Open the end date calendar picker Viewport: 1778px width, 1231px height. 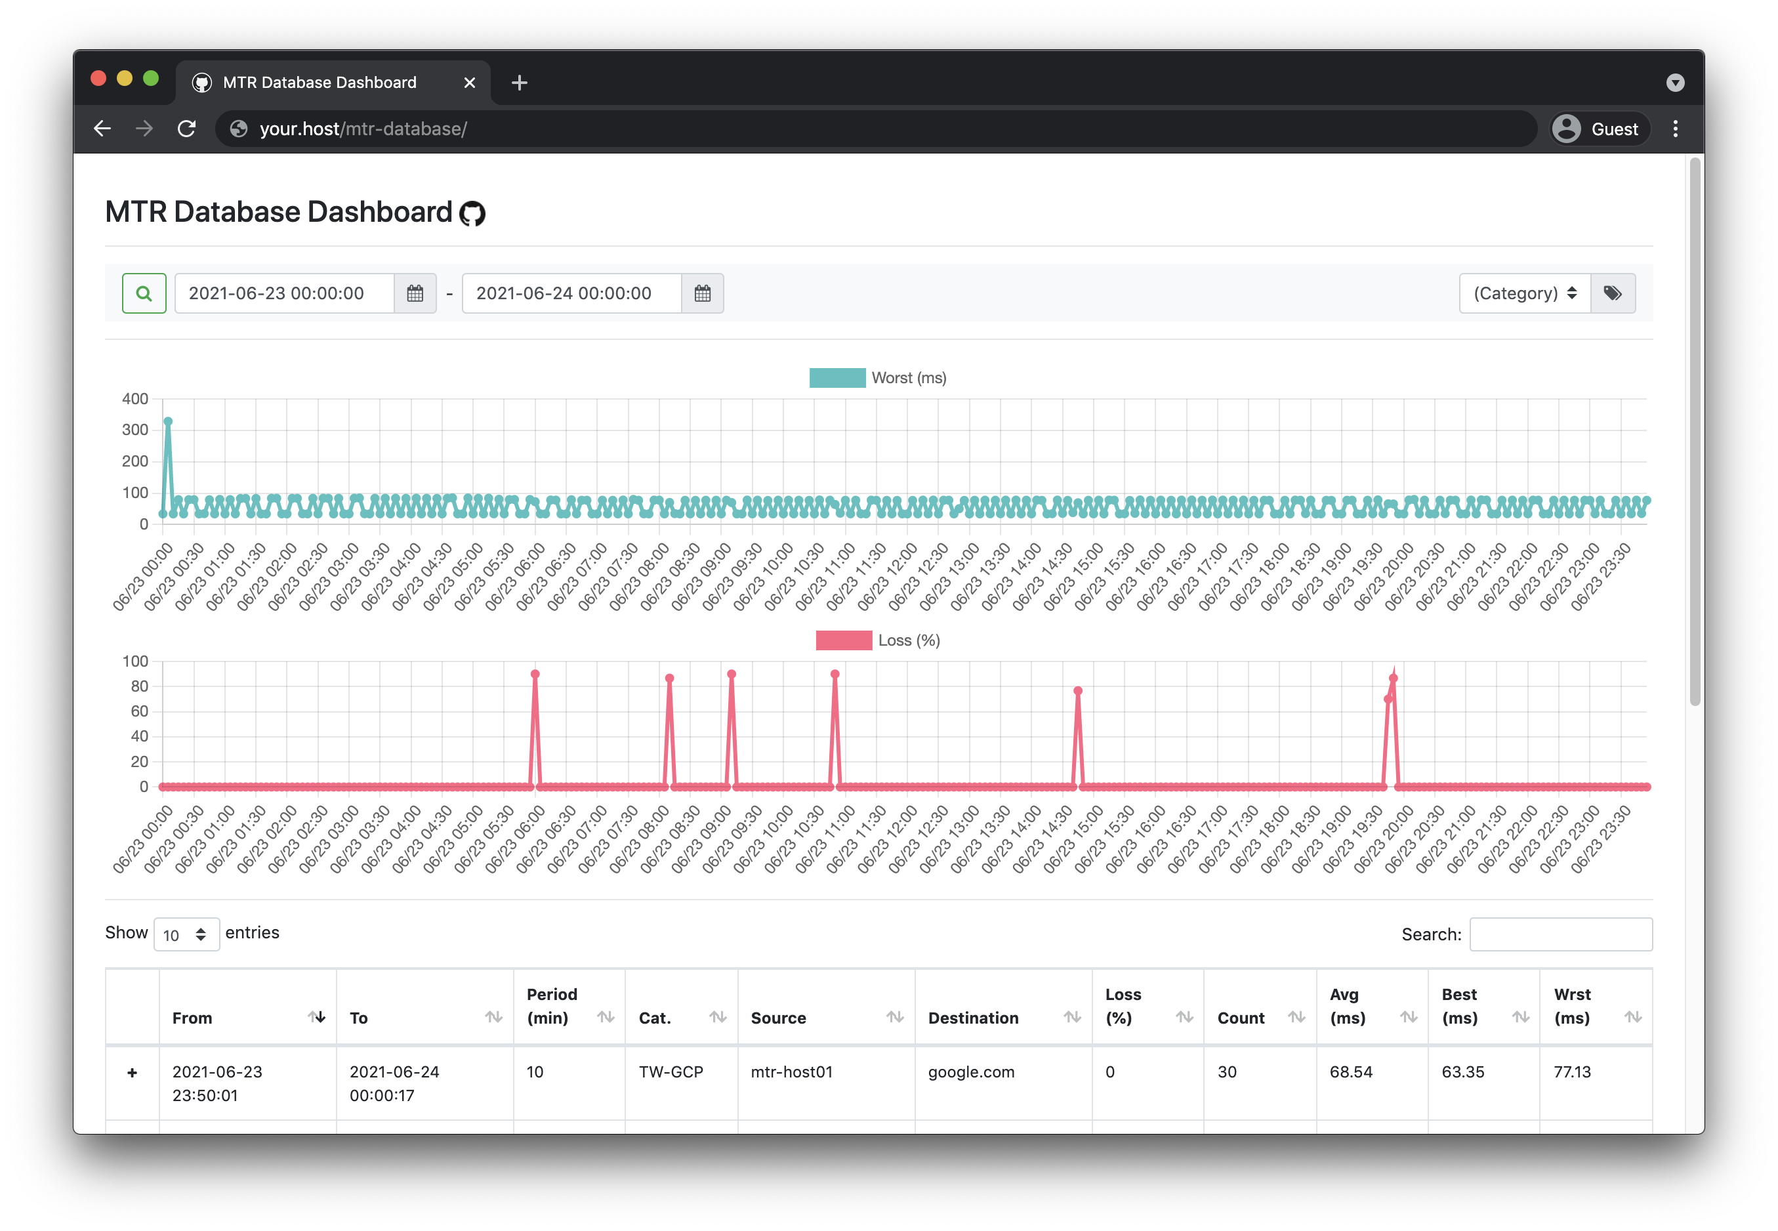pyautogui.click(x=701, y=293)
